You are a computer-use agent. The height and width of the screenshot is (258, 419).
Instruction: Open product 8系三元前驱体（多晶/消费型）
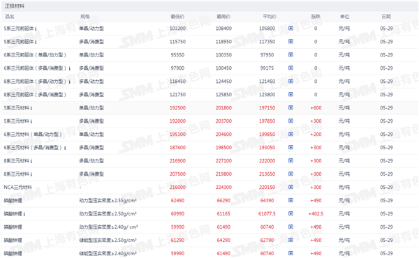(35, 94)
